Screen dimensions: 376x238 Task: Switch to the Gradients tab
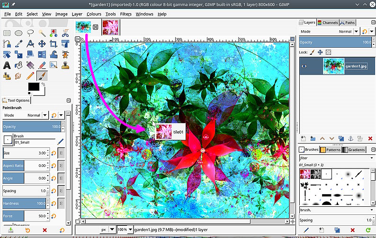pos(354,150)
